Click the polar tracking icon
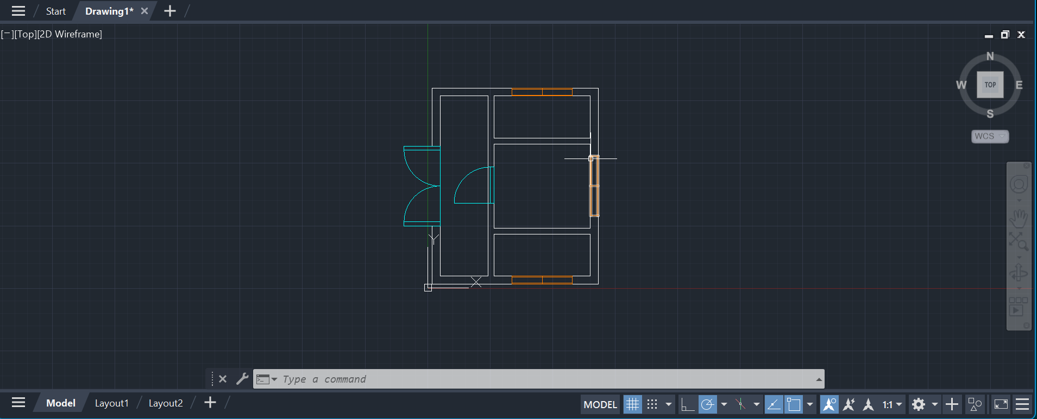The width and height of the screenshot is (1037, 419). tap(707, 404)
